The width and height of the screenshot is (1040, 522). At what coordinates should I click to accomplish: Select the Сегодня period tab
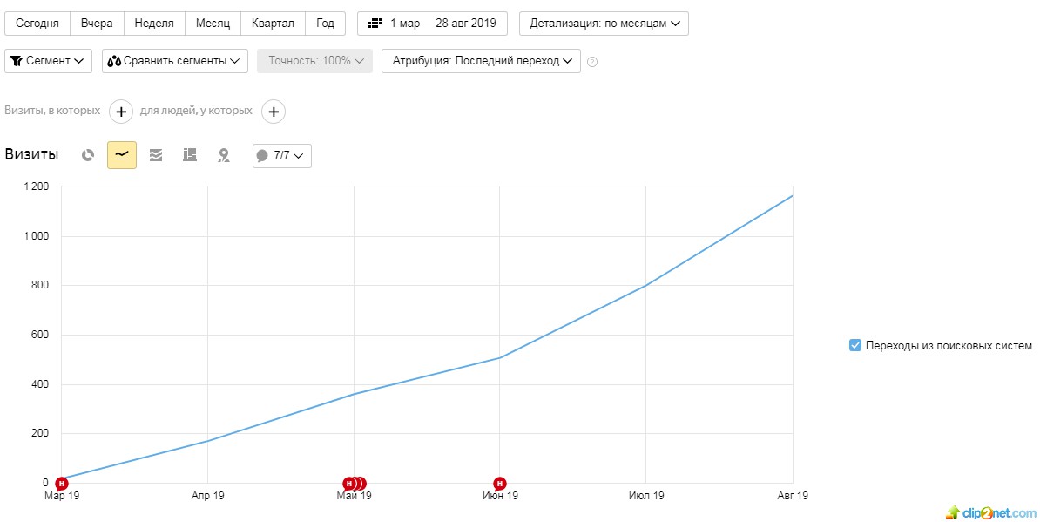tap(37, 24)
